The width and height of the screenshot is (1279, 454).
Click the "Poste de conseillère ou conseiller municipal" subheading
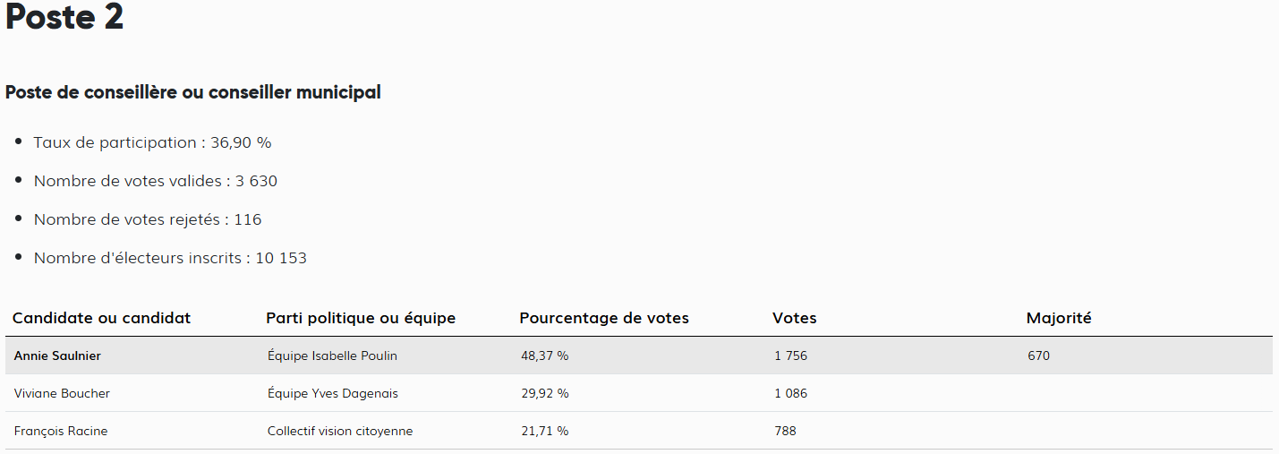[193, 92]
